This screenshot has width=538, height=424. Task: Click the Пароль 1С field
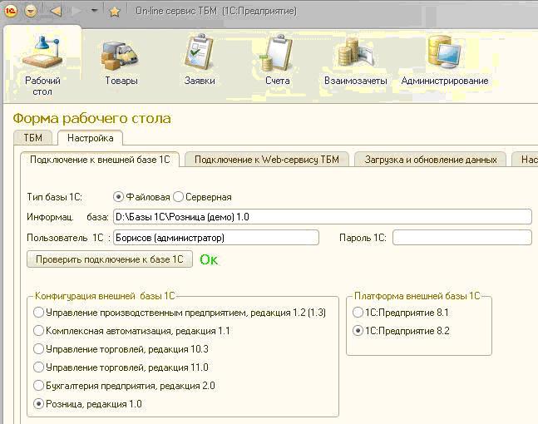click(462, 238)
